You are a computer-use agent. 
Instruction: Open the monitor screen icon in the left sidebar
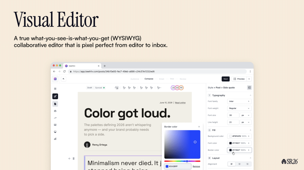tap(55, 132)
